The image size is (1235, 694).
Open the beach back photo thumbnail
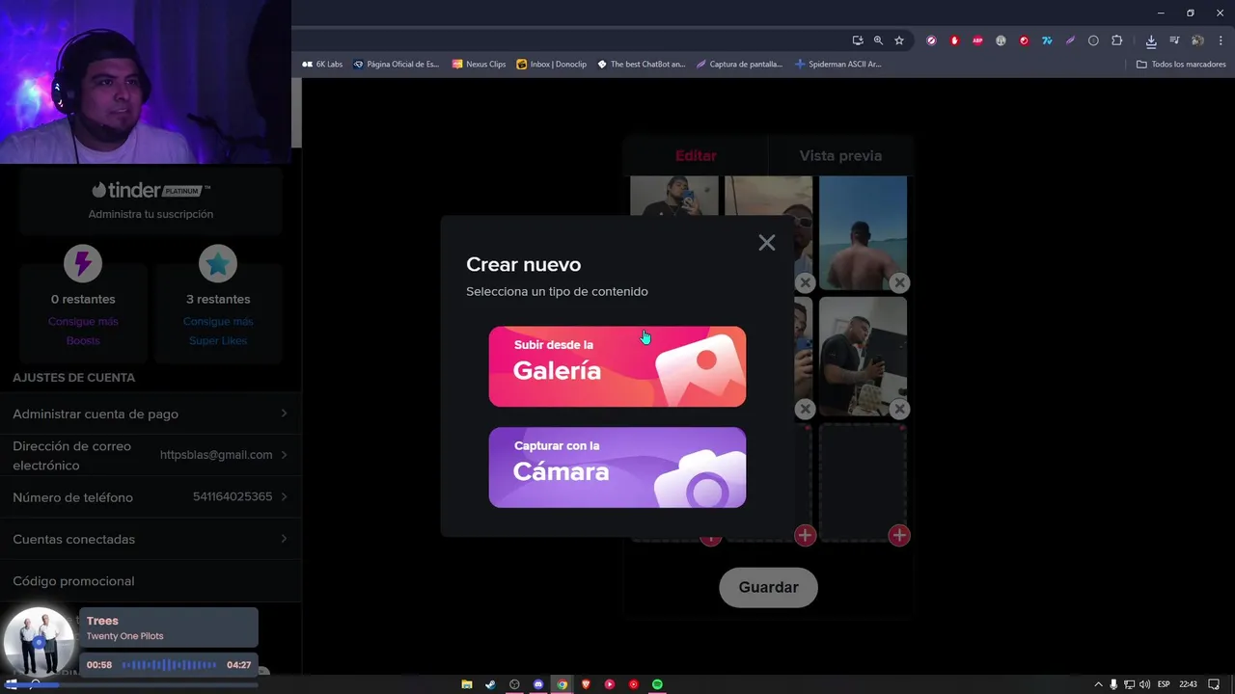863,231
